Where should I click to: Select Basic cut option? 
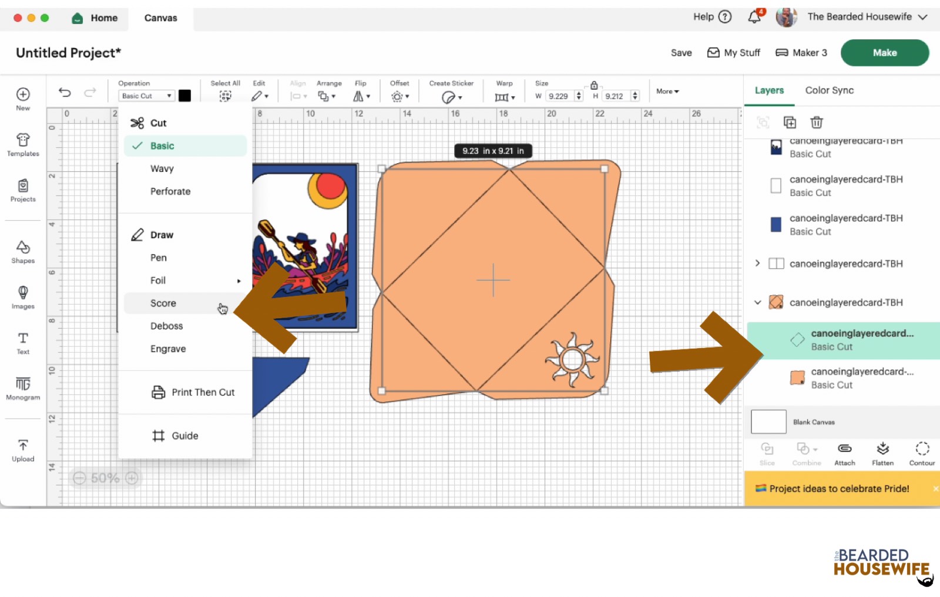[185, 146]
